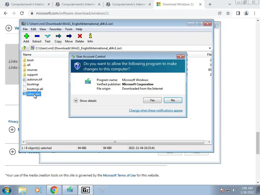Click the Add toolbar icon in 7-Zip

coord(26,38)
